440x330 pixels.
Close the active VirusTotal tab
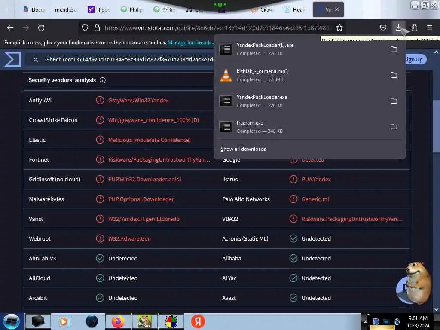click(337, 9)
